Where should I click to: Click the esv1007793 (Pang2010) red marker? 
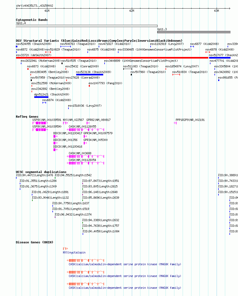coord(89,86)
